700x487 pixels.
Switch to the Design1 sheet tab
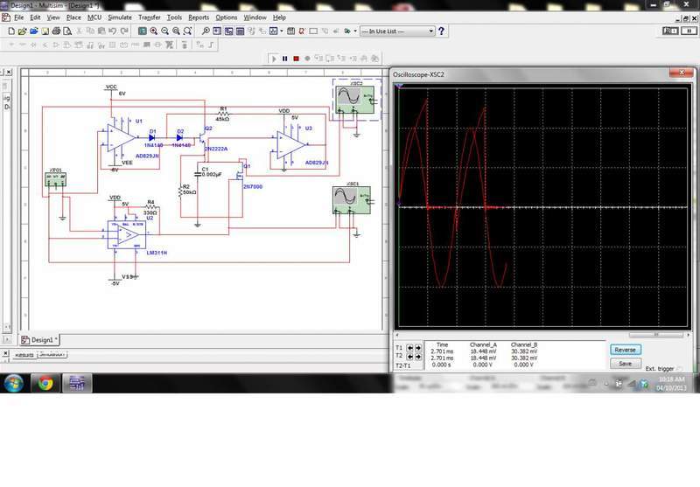(40, 339)
